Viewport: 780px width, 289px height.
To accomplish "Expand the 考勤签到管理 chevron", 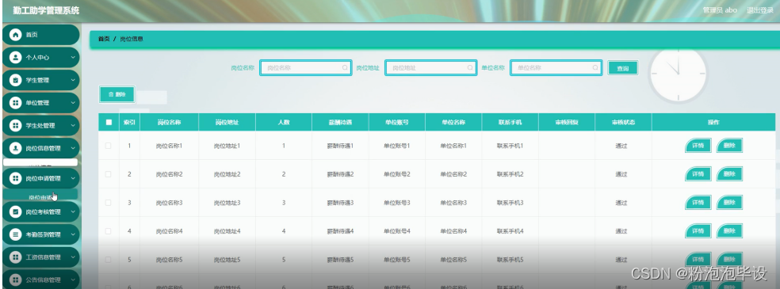I will coord(73,234).
